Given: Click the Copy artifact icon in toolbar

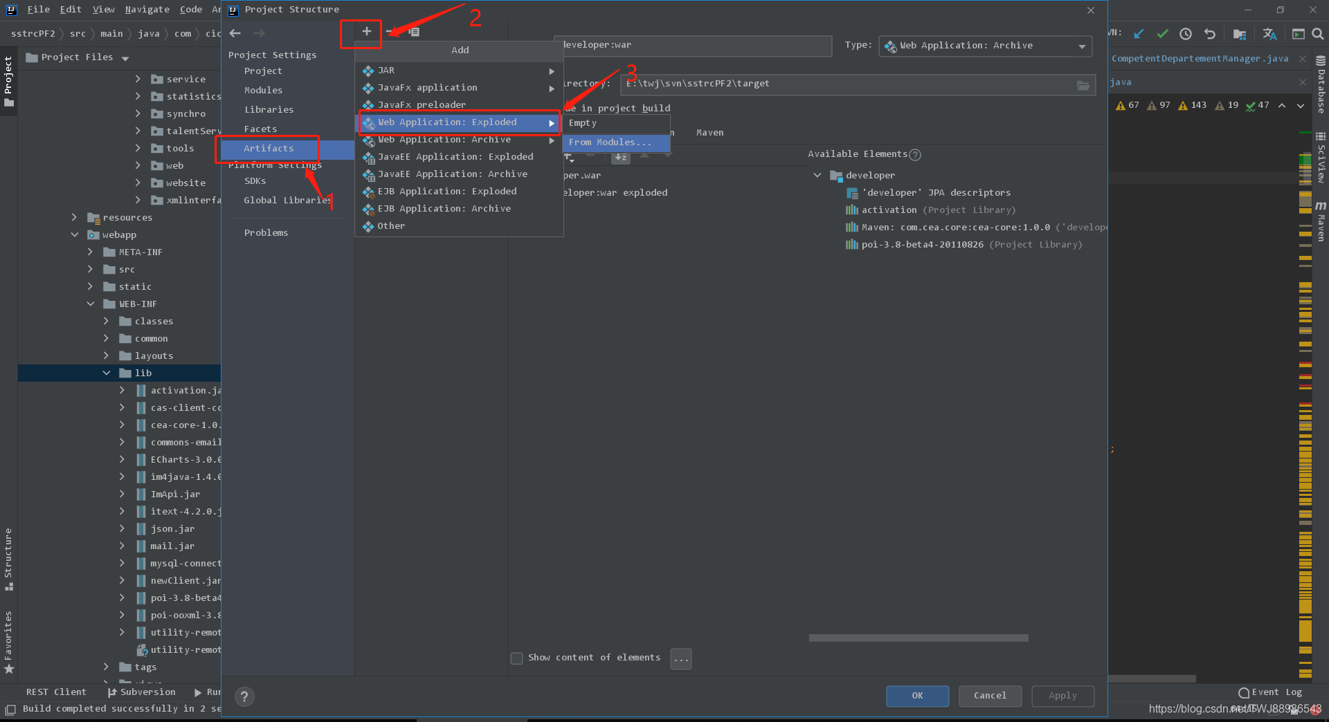Looking at the screenshot, I should pos(414,32).
